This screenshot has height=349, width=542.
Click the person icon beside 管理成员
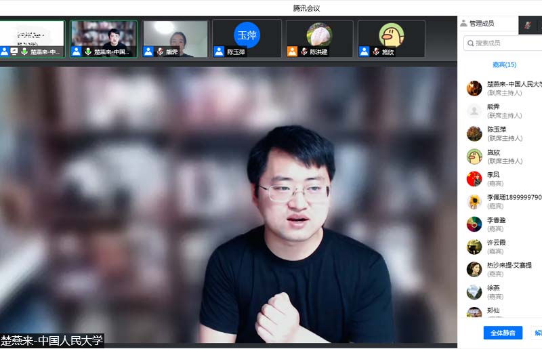(463, 24)
